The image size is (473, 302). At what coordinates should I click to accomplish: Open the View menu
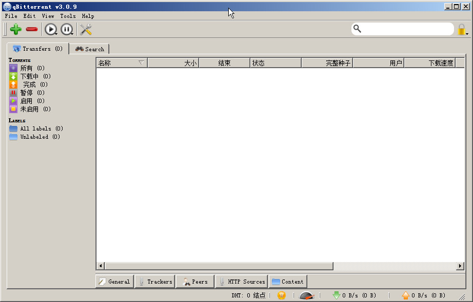48,16
